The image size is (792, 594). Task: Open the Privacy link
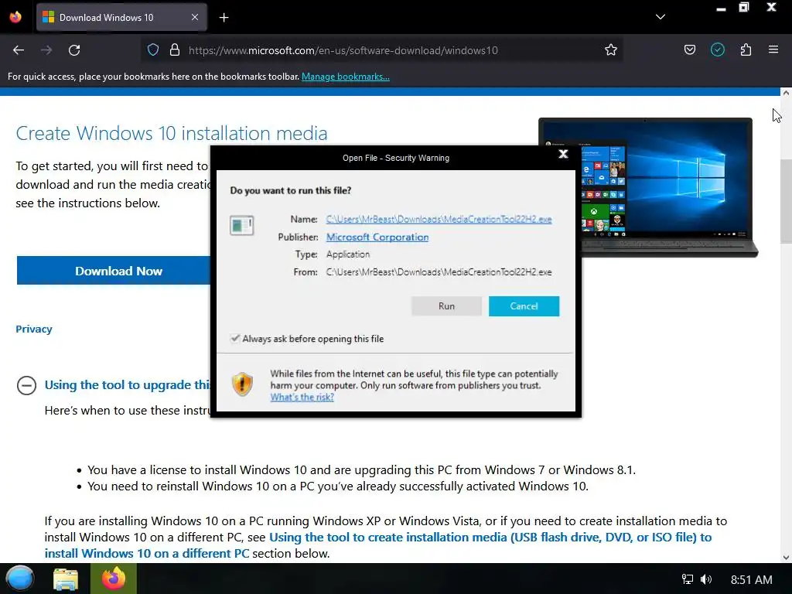tap(34, 329)
